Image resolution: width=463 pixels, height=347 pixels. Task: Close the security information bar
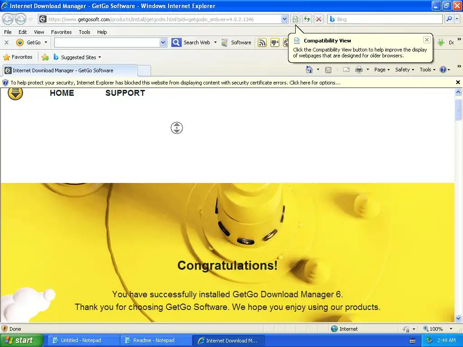click(458, 82)
